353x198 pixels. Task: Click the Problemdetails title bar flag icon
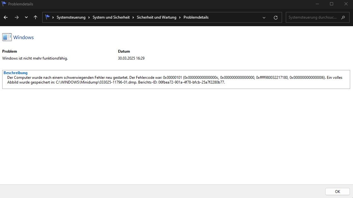[x=4, y=4]
